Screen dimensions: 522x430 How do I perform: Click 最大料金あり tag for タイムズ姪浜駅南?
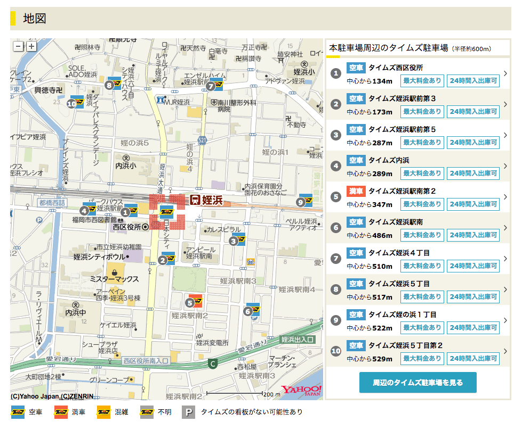point(422,235)
